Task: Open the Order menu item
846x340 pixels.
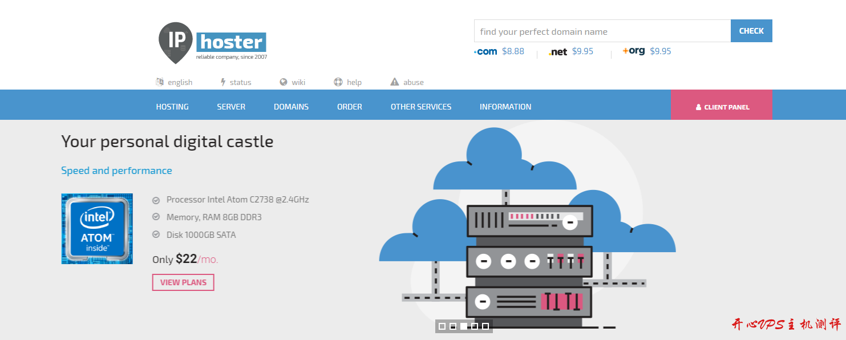Action: coord(349,107)
